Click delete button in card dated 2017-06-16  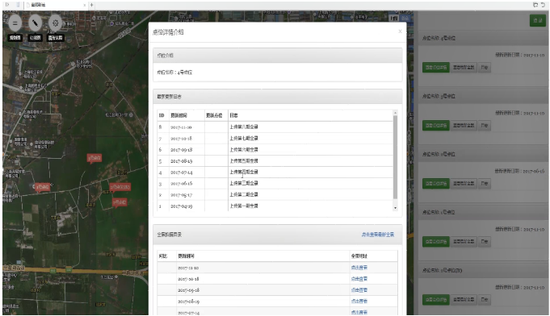tap(484, 183)
